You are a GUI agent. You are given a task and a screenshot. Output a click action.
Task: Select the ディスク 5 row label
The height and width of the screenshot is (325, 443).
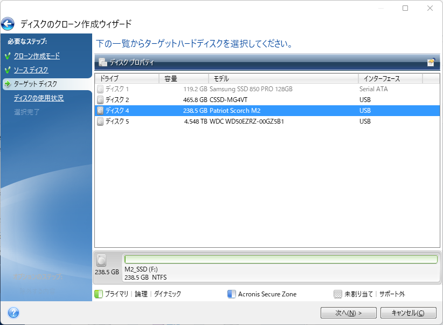[117, 121]
